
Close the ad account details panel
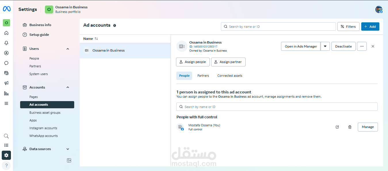(373, 46)
